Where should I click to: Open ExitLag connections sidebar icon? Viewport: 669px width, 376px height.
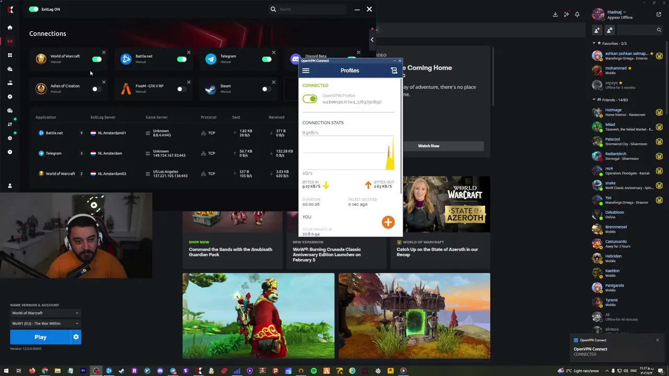coord(9,41)
